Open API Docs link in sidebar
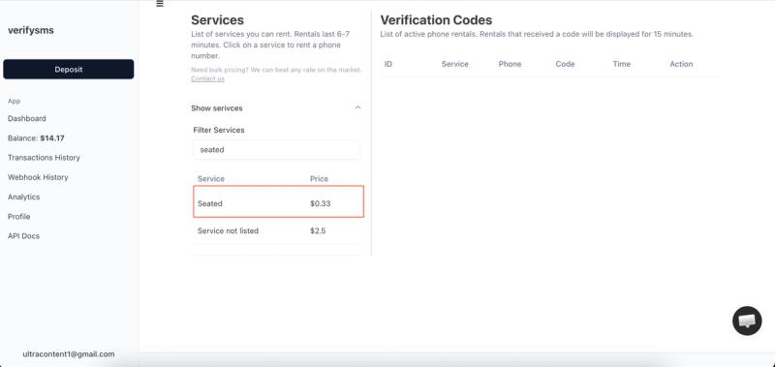Screen dimensions: 775x367 pos(23,236)
